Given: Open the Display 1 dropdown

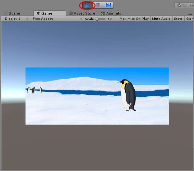Looking at the screenshot, I should 16,19.
